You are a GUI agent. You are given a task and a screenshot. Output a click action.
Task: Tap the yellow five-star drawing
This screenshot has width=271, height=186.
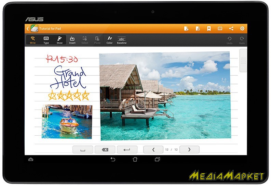pos(69,95)
